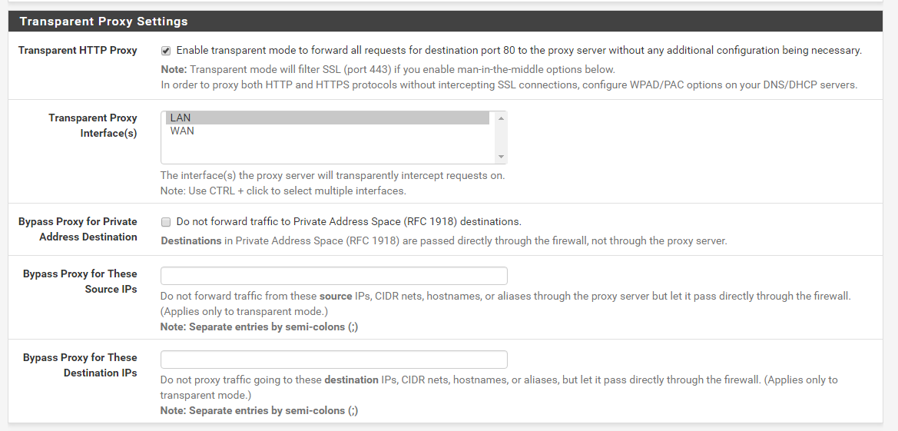Uncheck the Transparent HTTP Proxy checkbox
898x431 pixels.
(x=166, y=51)
